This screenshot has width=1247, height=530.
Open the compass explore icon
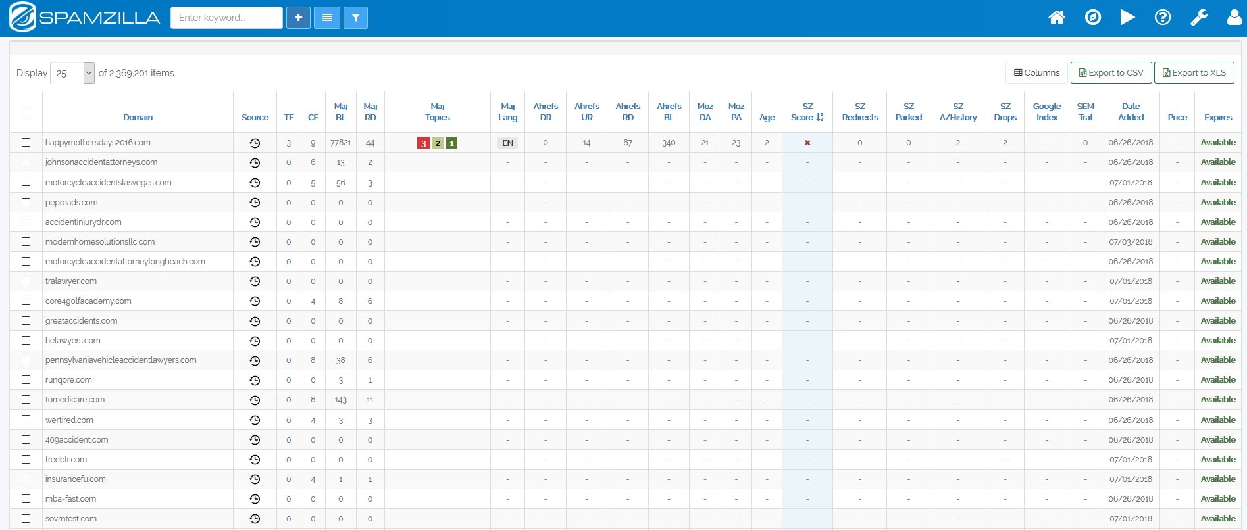click(1093, 17)
